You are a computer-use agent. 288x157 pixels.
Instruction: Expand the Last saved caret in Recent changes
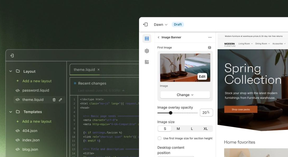(123, 91)
